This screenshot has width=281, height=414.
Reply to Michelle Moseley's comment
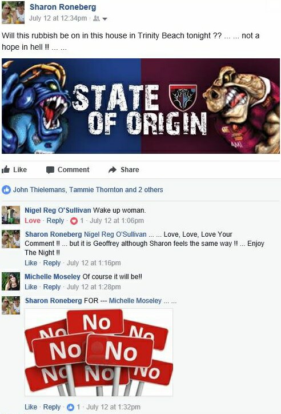point(52,287)
